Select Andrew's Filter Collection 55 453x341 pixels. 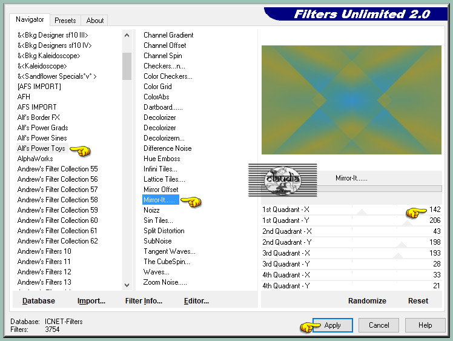point(58,169)
